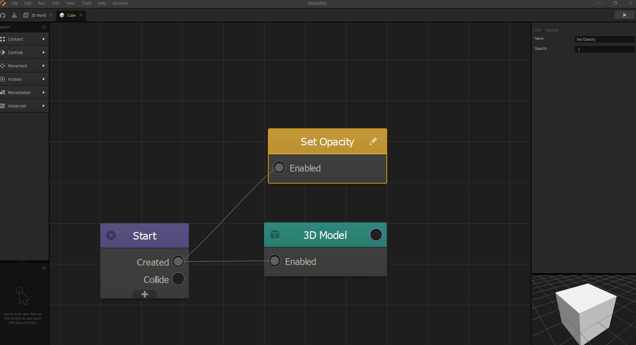
Task: Click the Home icon in the toolbar
Action: (3, 15)
